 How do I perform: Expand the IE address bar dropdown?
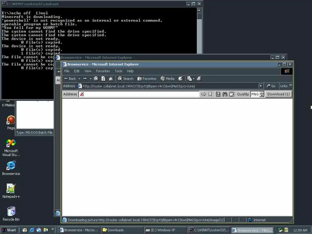pyautogui.click(x=261, y=86)
